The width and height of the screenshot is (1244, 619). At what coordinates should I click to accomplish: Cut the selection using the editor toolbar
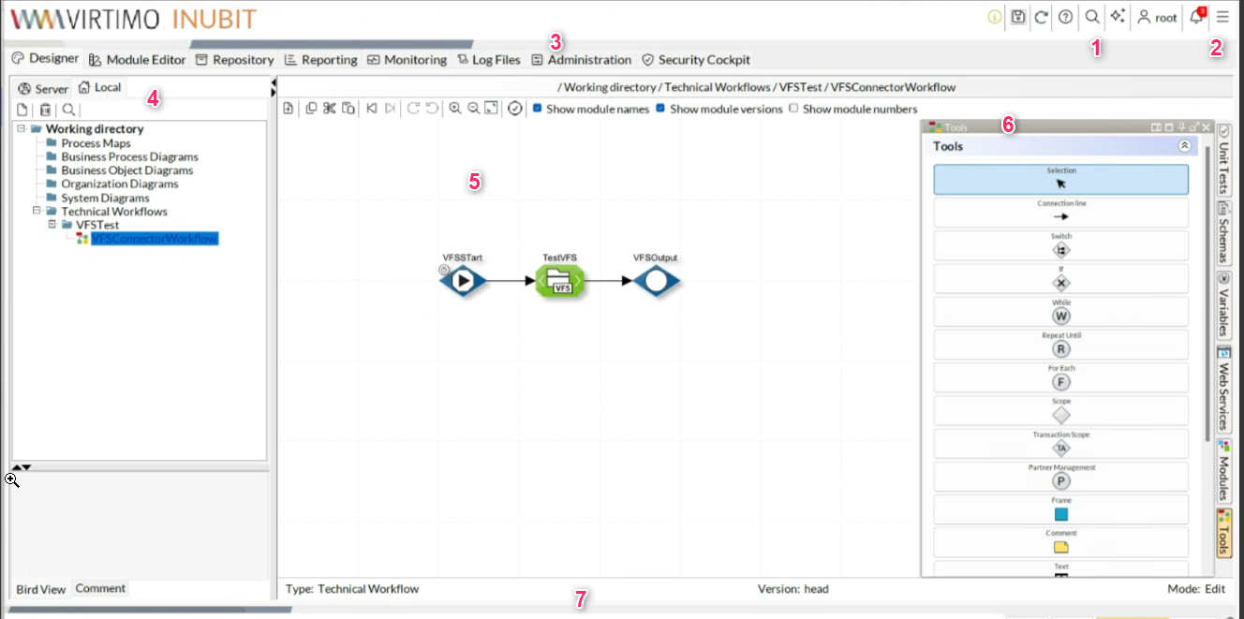click(330, 109)
